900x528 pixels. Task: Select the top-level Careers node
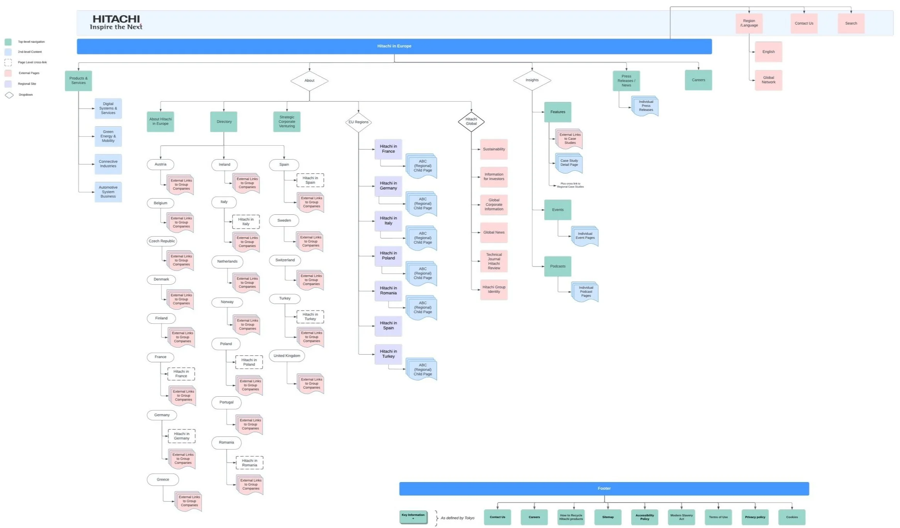click(698, 80)
